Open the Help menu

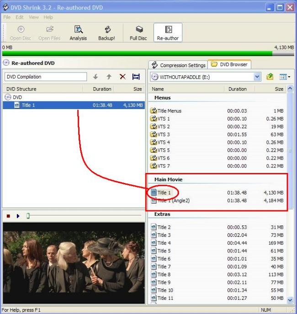pyautogui.click(x=48, y=17)
